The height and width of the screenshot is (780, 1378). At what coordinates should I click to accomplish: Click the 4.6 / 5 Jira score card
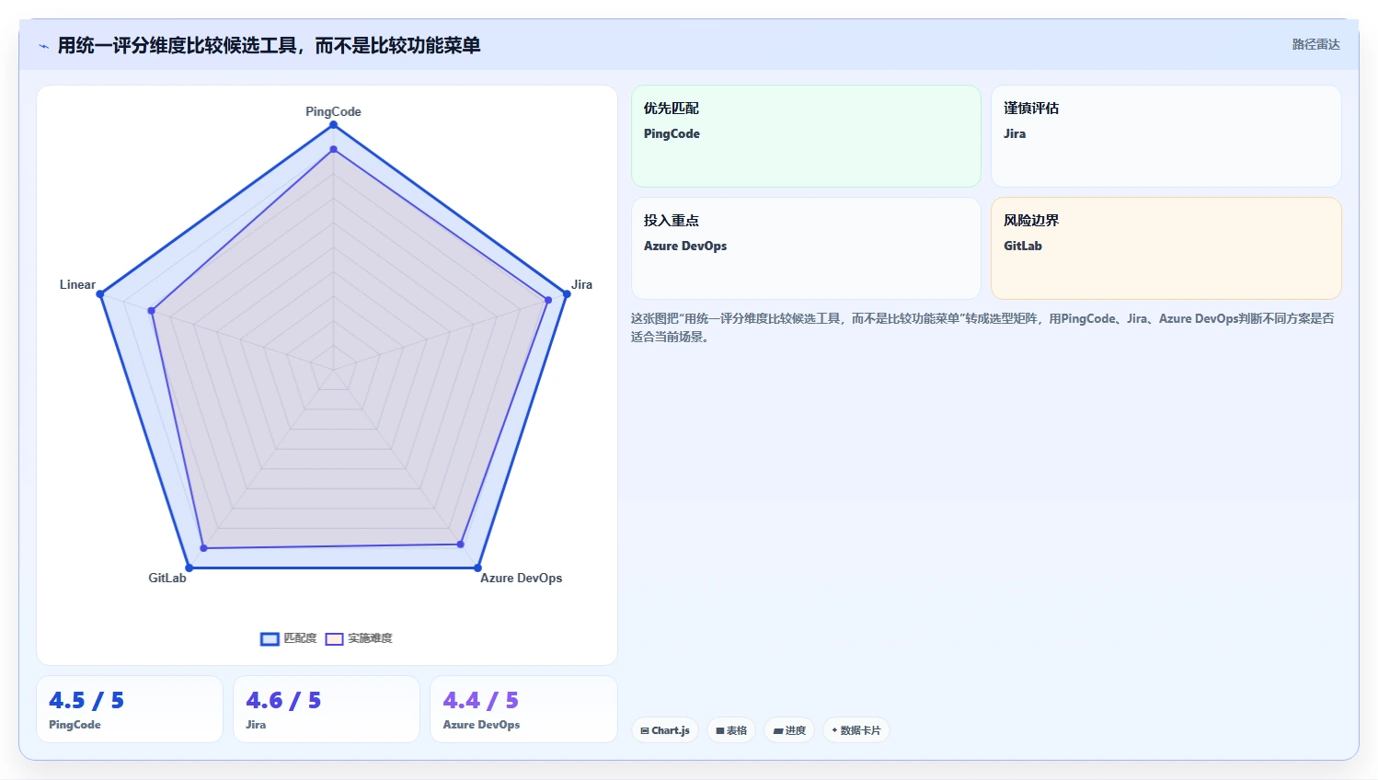[x=327, y=709]
